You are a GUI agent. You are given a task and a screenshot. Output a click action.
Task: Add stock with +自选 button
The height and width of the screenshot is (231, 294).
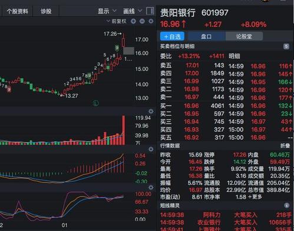172,36
